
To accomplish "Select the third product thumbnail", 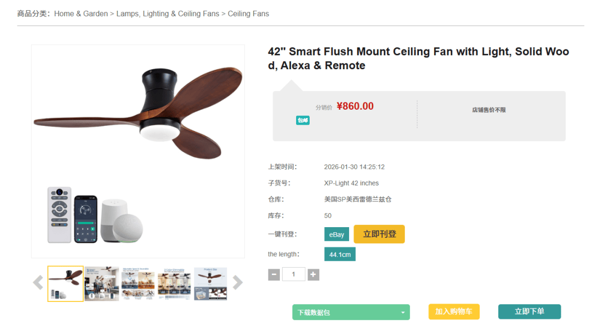I will coord(138,283).
